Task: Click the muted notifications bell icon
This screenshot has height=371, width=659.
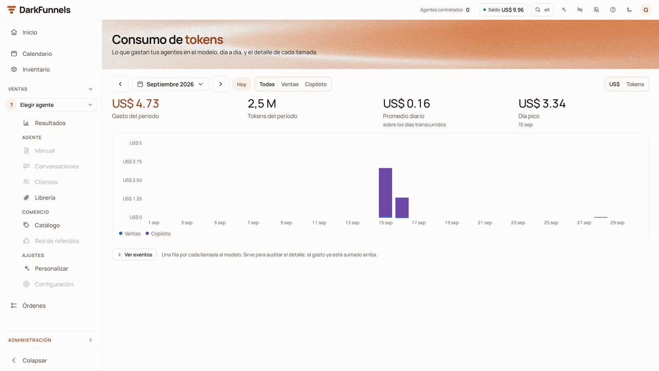Action: point(596,10)
